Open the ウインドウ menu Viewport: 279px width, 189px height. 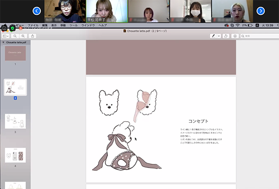[x=88, y=25]
